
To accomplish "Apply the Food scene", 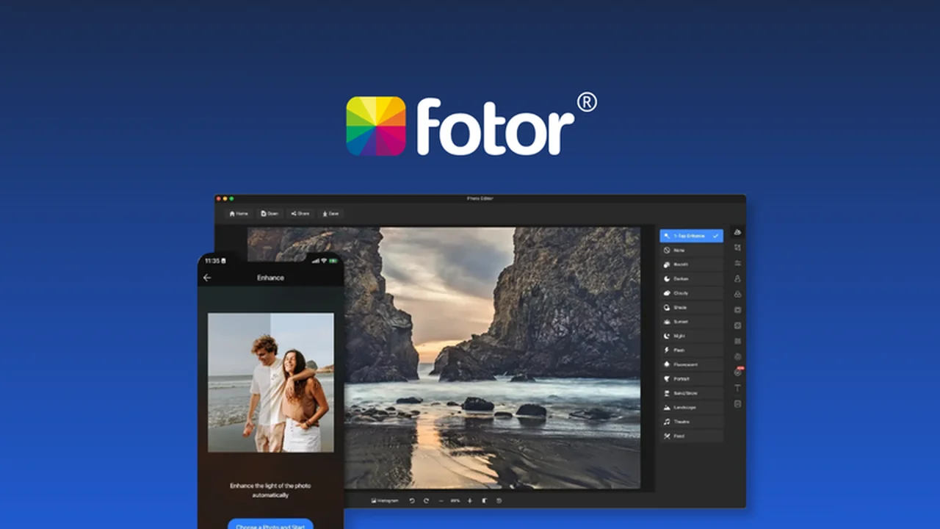I will tap(691, 436).
